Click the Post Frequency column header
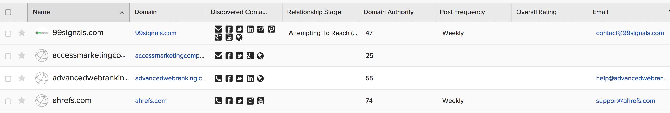Image resolution: width=670 pixels, height=113 pixels. [x=462, y=12]
